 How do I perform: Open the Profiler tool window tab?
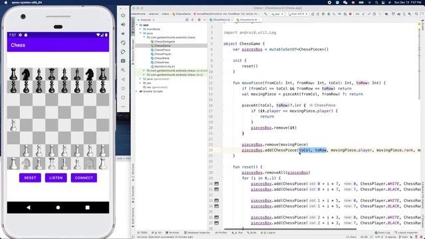(x=221, y=232)
